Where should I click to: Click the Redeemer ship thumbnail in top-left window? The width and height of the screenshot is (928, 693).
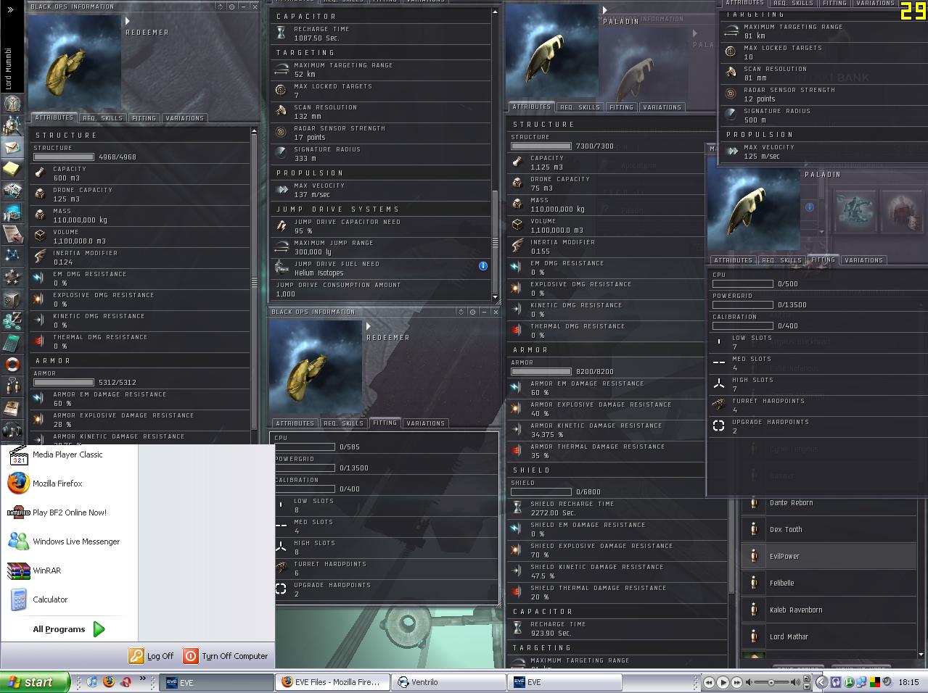(75, 62)
